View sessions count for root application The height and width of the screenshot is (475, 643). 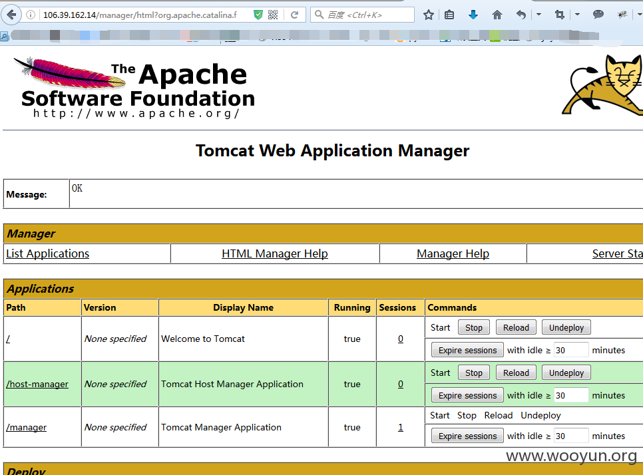click(401, 339)
